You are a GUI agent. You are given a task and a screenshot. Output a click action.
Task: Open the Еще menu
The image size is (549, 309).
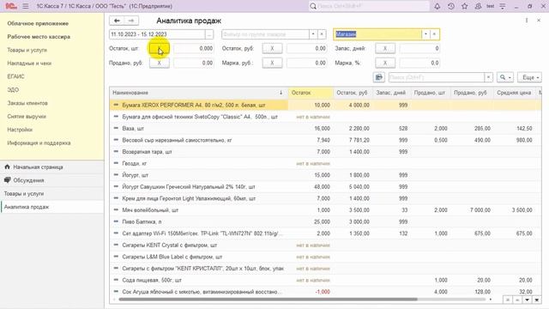tap(529, 77)
